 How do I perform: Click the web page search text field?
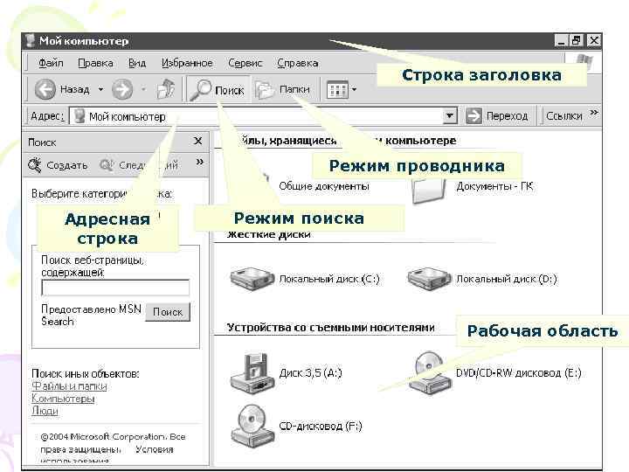(115, 288)
